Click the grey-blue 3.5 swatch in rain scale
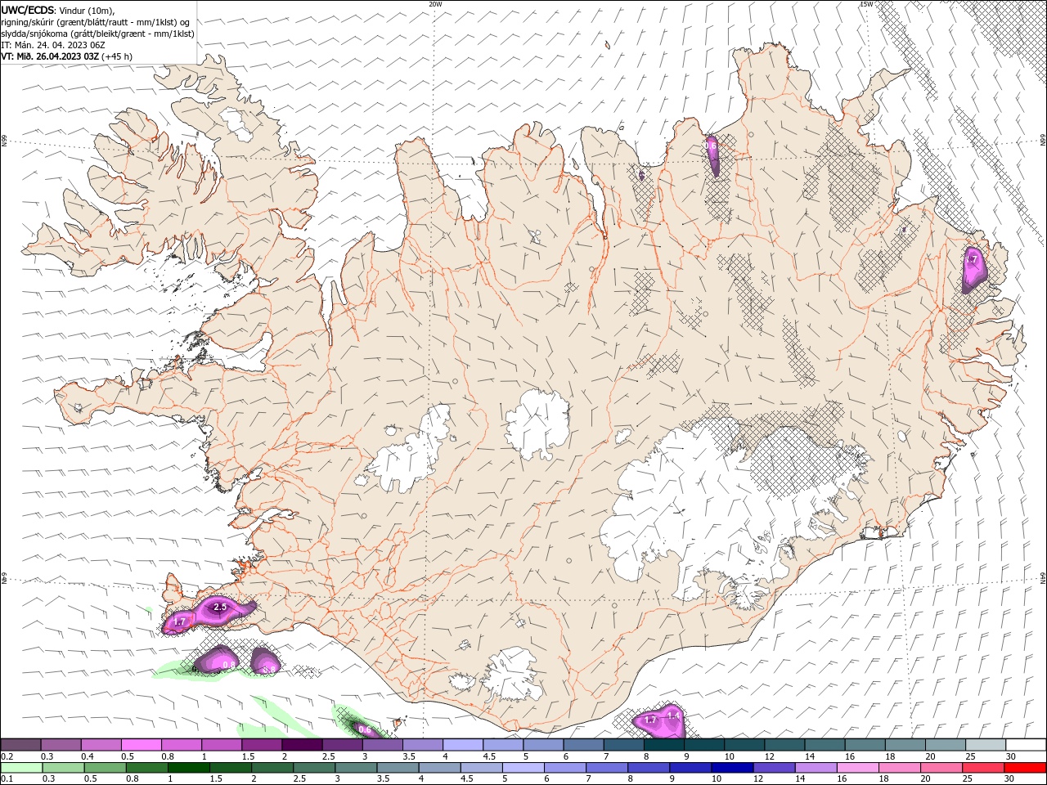Screen dimensions: 1047x785 pyautogui.click(x=398, y=768)
